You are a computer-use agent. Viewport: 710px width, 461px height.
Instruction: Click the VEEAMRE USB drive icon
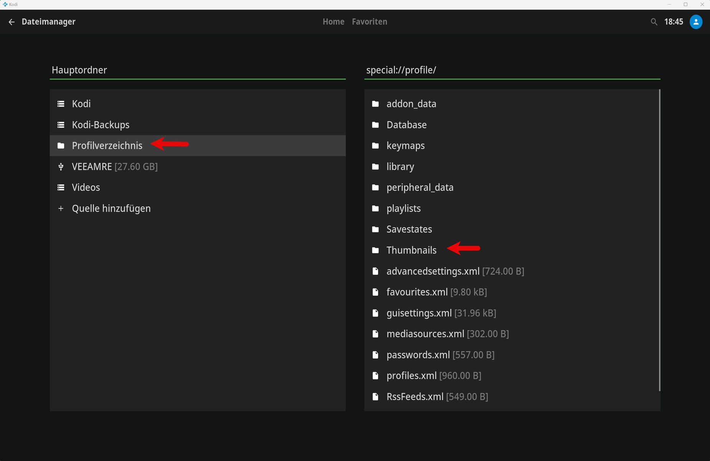(61, 167)
